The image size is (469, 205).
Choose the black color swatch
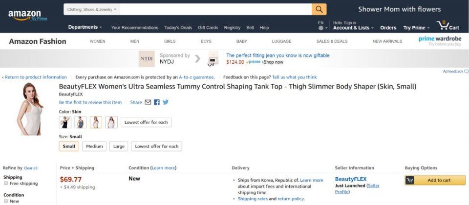(65, 122)
